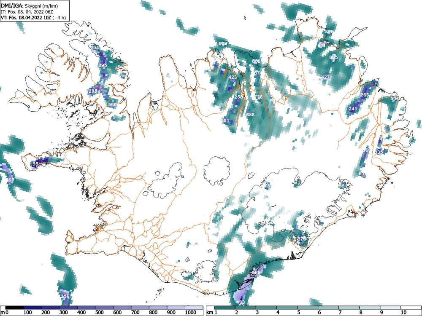
Task: Click the 500–600 m legend swatch
Action: (104, 308)
